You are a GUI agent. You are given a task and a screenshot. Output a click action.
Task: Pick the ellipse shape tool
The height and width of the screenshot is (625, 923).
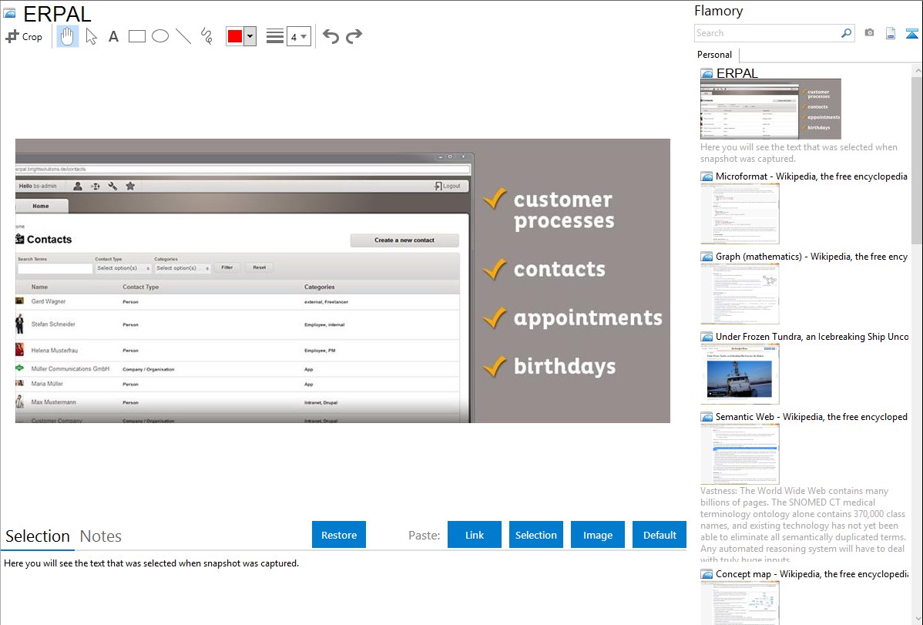160,36
